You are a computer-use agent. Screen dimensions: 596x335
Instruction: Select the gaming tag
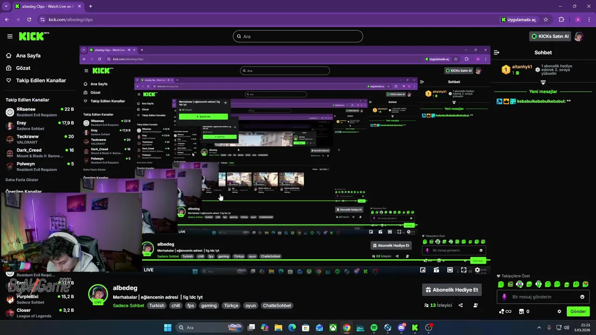[x=209, y=306]
